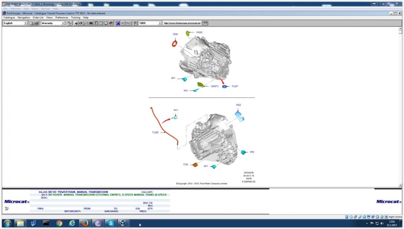Click the lower transmission housing illustration
The image size is (404, 229).
point(214,140)
